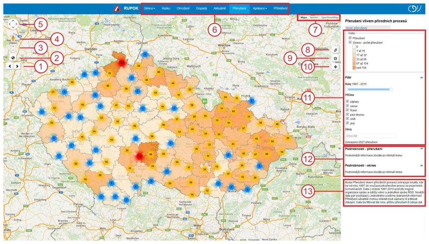The width and height of the screenshot is (429, 244).
Task: Open the yellow cluster marker labeled 46
Action: coord(277,124)
